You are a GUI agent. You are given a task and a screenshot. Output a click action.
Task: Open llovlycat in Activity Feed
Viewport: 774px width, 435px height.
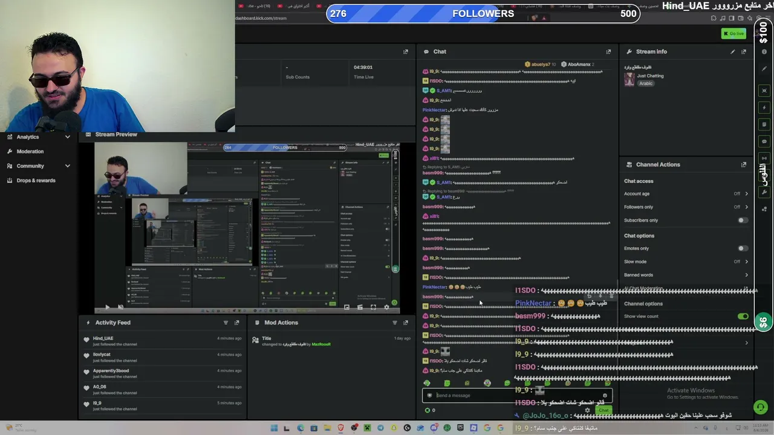102,355
